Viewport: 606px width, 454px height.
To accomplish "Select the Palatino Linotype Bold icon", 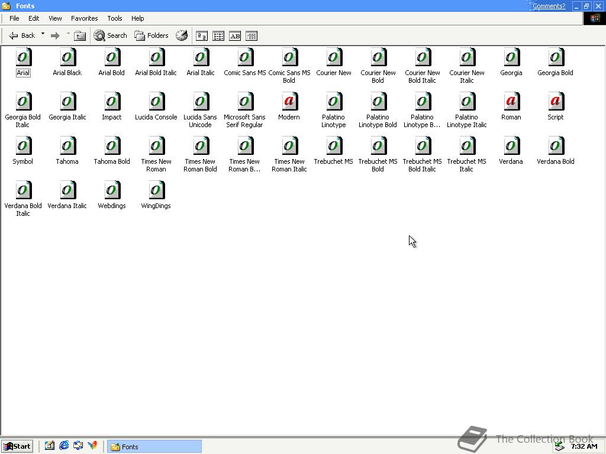I will pos(378,102).
